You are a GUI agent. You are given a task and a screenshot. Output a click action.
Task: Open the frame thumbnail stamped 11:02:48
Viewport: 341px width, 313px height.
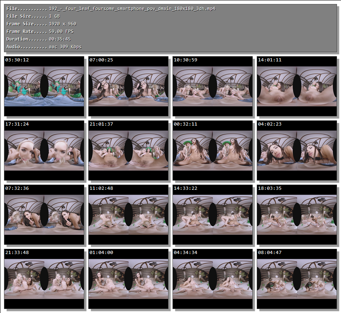[128, 215]
